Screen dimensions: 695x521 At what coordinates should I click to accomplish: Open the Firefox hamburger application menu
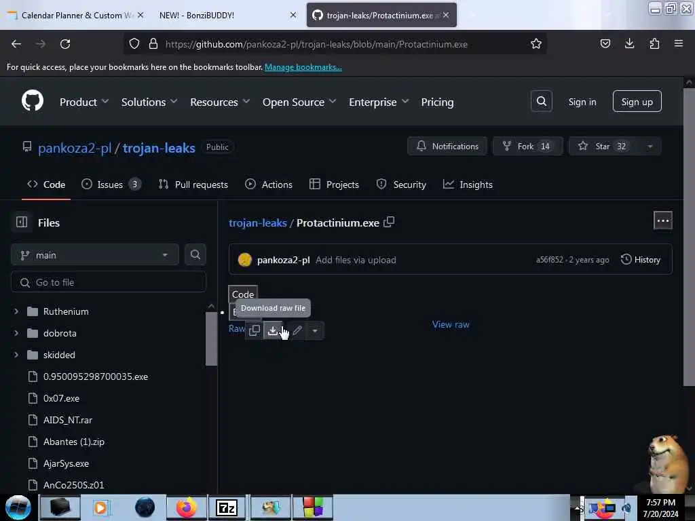pyautogui.click(x=679, y=43)
